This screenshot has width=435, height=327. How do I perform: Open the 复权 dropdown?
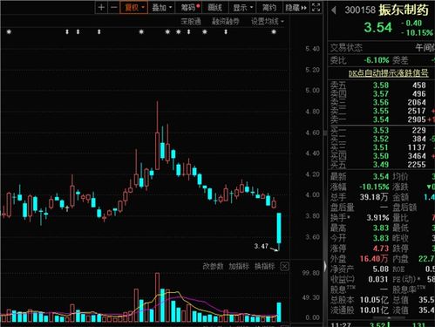[134, 8]
